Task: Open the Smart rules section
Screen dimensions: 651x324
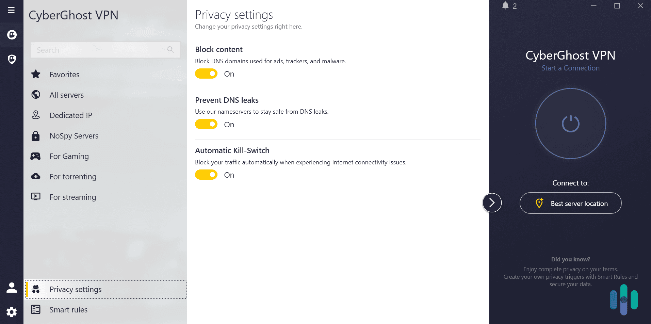Action: (68, 309)
